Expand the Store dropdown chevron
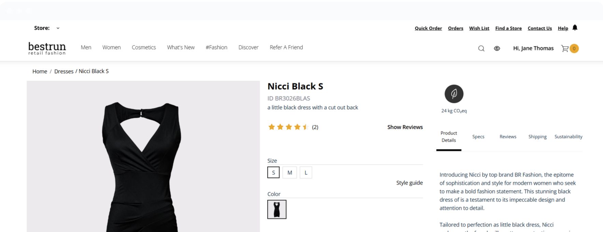603x232 pixels. (x=58, y=28)
